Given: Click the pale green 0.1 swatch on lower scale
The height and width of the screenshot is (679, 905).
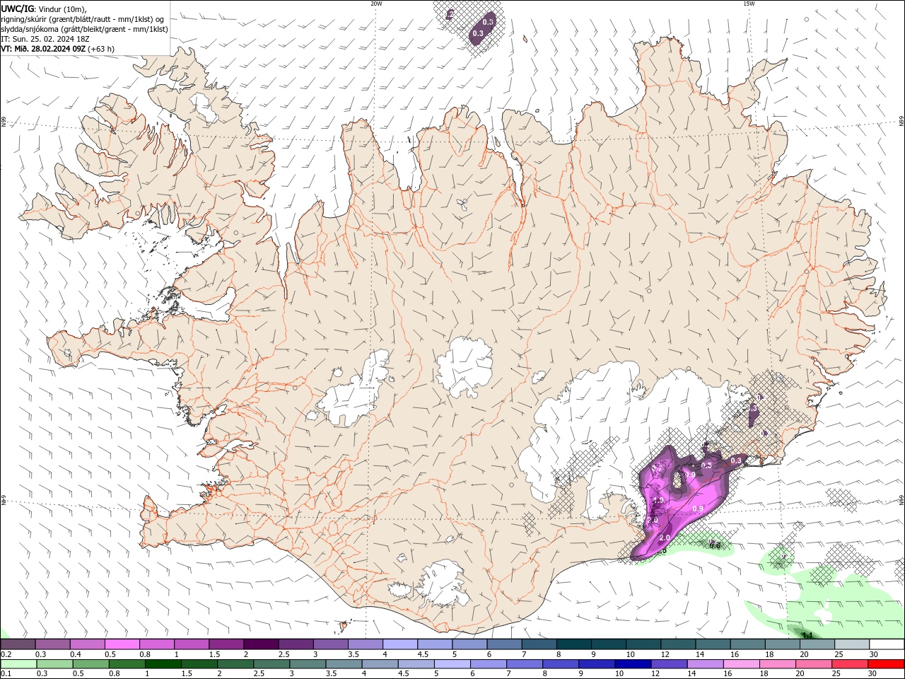Looking at the screenshot, I should point(18,664).
